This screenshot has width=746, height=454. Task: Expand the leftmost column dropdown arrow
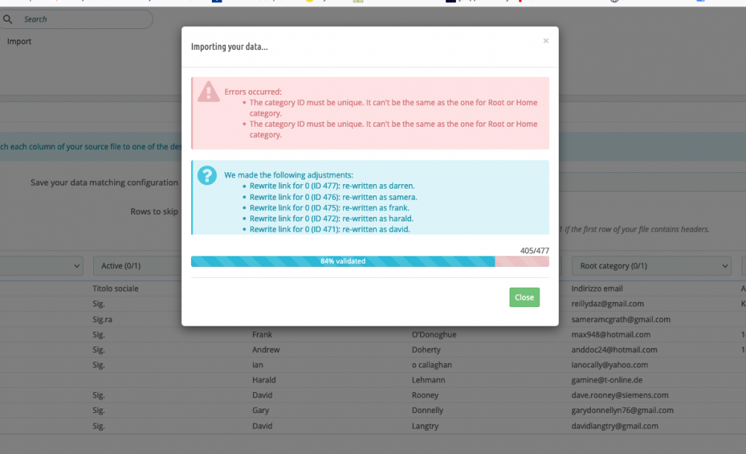tap(77, 265)
